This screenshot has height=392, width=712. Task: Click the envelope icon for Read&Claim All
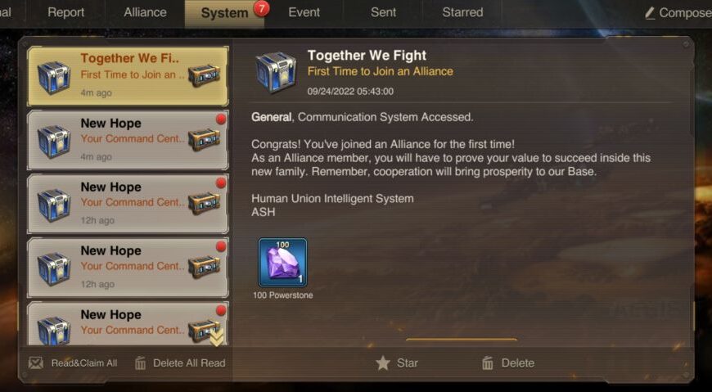(35, 363)
